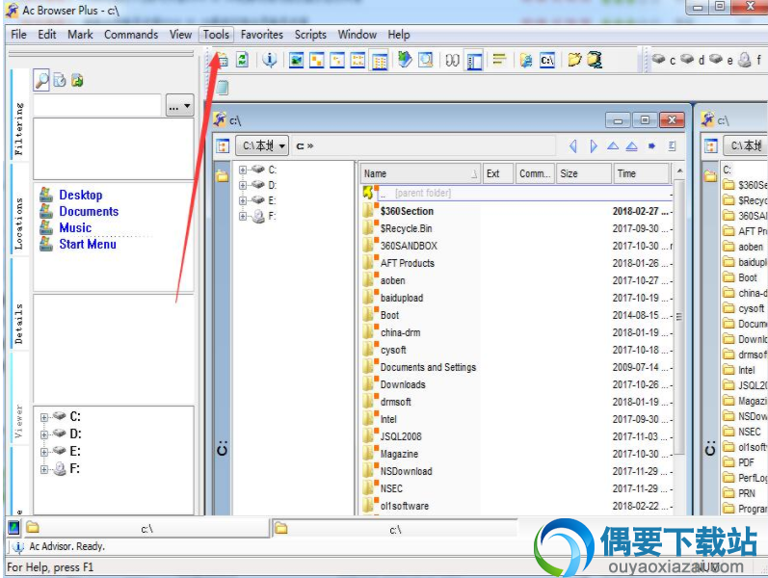Toggle the magnifier filter button in Filtering panel
This screenshot has height=578, width=768.
point(41,80)
